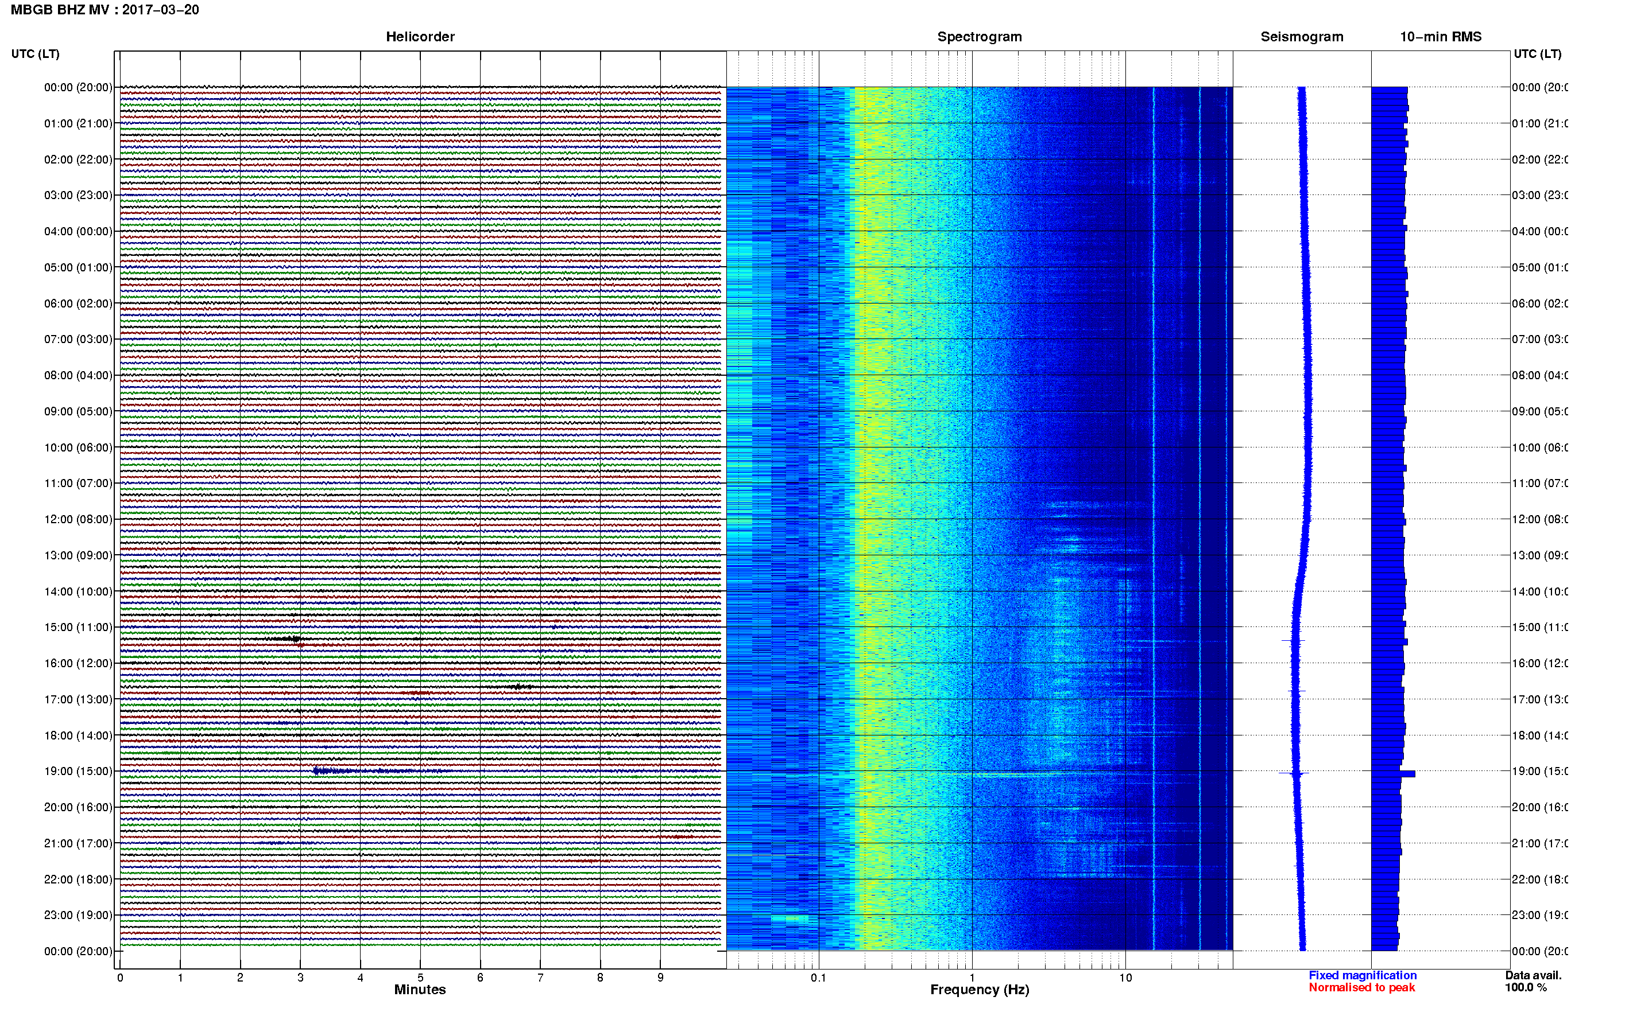Click the red Normalised to peak legend text
The height and width of the screenshot is (1020, 1633).
(1361, 988)
